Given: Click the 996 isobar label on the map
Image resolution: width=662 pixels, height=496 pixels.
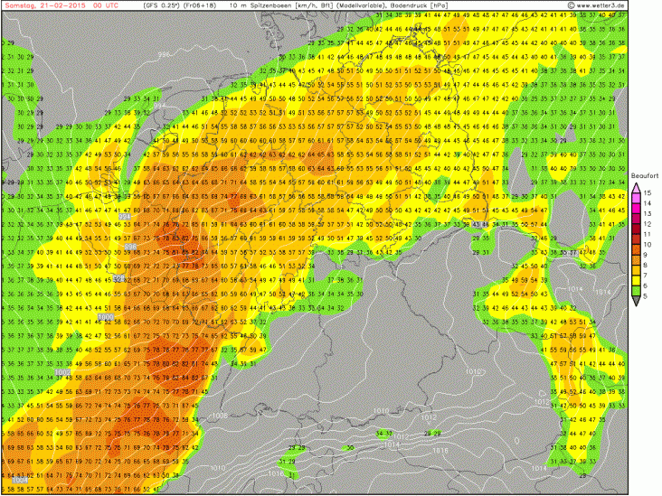Looking at the screenshot, I should tap(163, 54).
